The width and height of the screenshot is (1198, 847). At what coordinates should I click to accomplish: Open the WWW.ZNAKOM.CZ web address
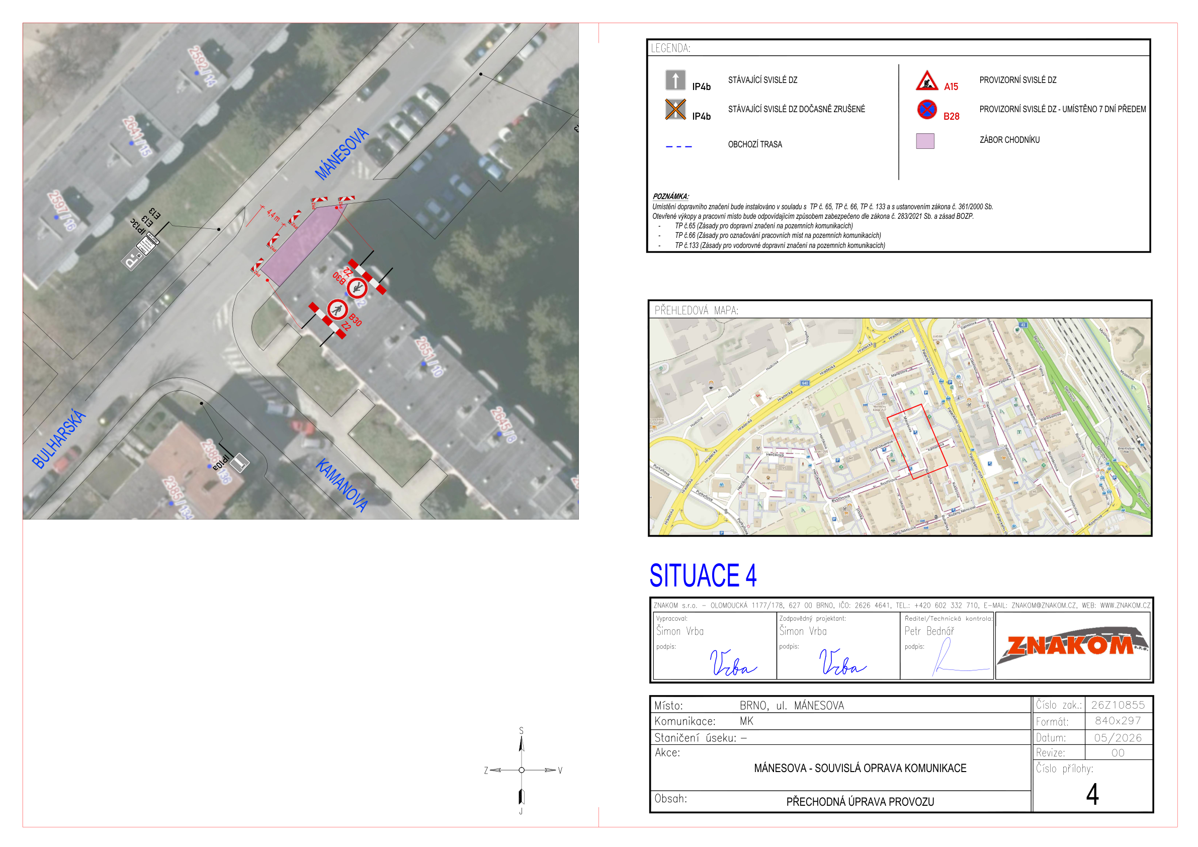click(1125, 606)
